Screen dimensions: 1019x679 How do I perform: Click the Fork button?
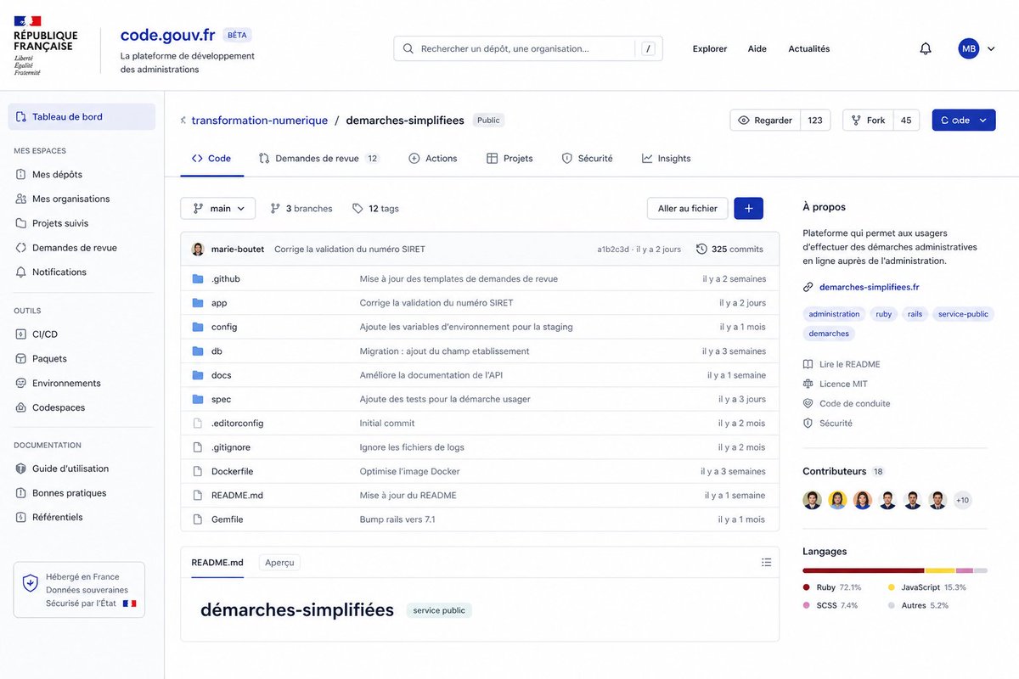[x=867, y=121]
